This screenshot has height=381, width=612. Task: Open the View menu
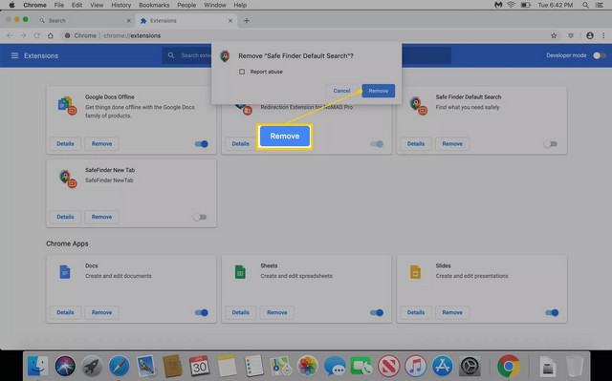(97, 5)
